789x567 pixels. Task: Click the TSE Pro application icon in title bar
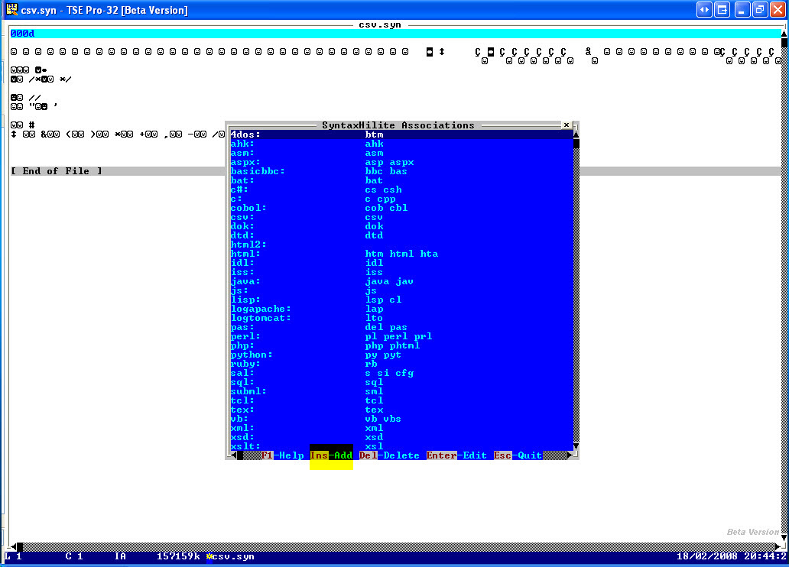point(11,10)
